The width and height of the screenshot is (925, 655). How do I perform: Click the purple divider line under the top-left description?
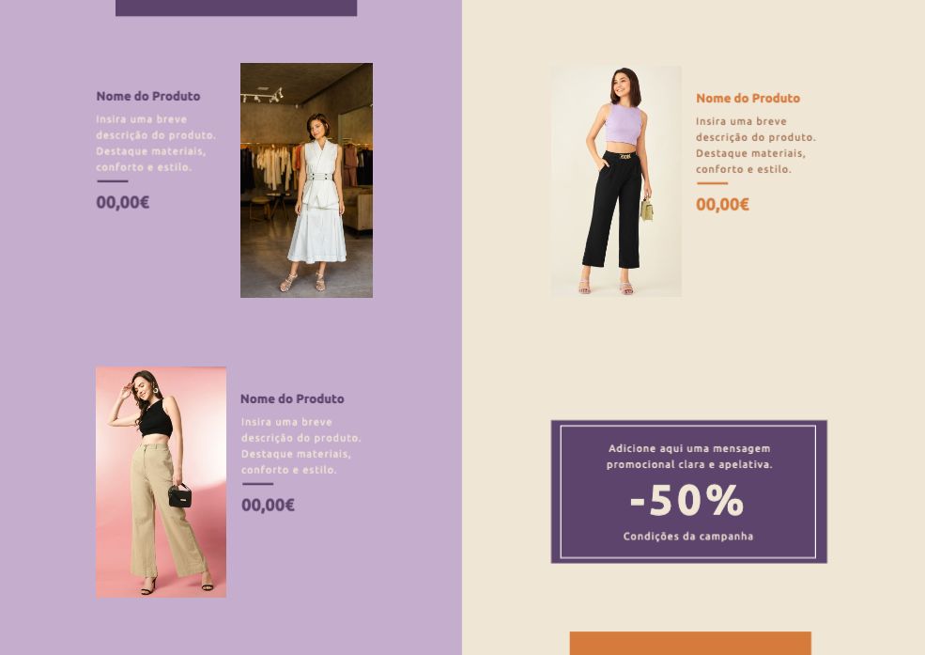tap(112, 181)
